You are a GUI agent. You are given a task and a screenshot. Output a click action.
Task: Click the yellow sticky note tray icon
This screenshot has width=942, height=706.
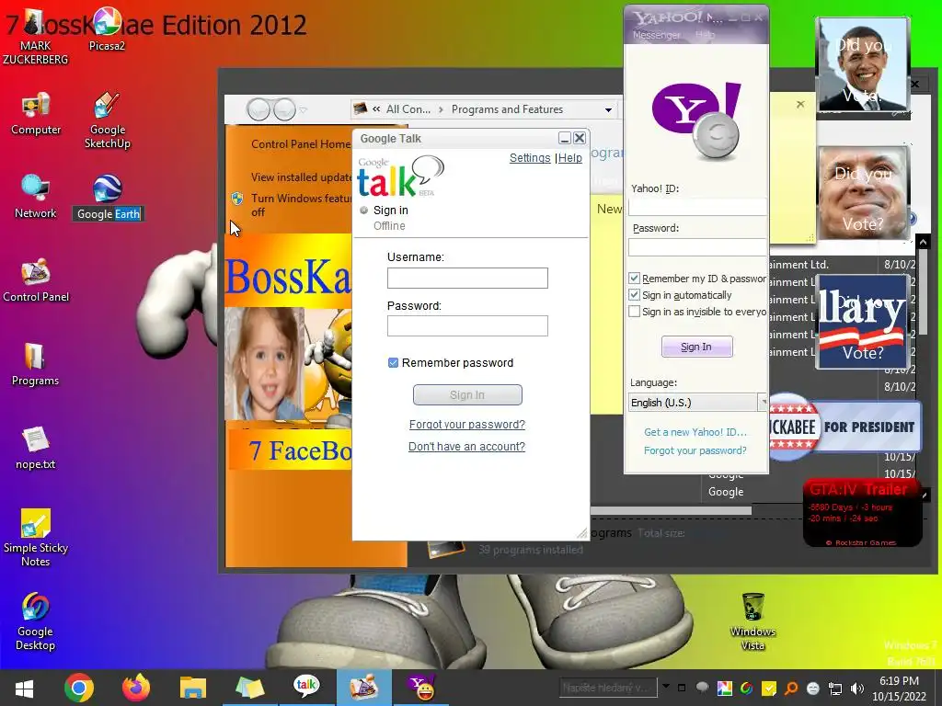[768, 688]
